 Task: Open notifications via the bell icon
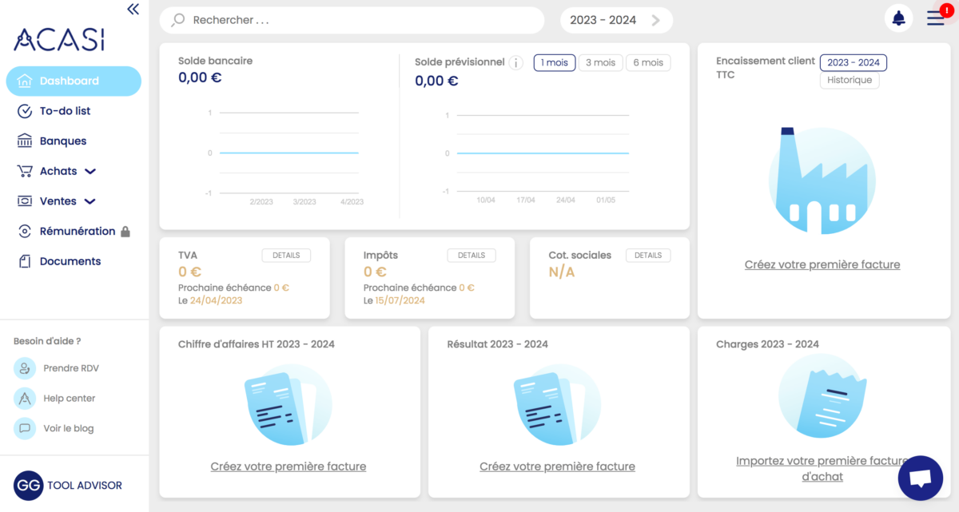click(x=898, y=18)
